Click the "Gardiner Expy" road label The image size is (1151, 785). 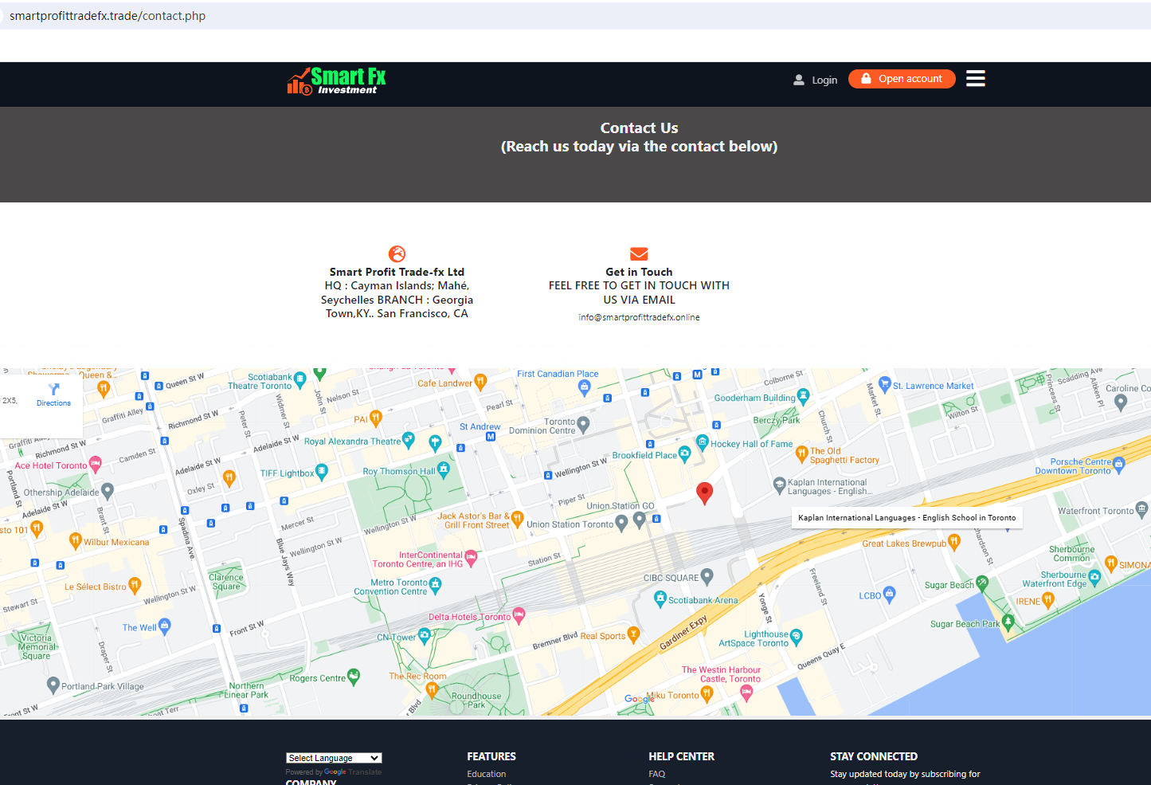pyautogui.click(x=683, y=634)
